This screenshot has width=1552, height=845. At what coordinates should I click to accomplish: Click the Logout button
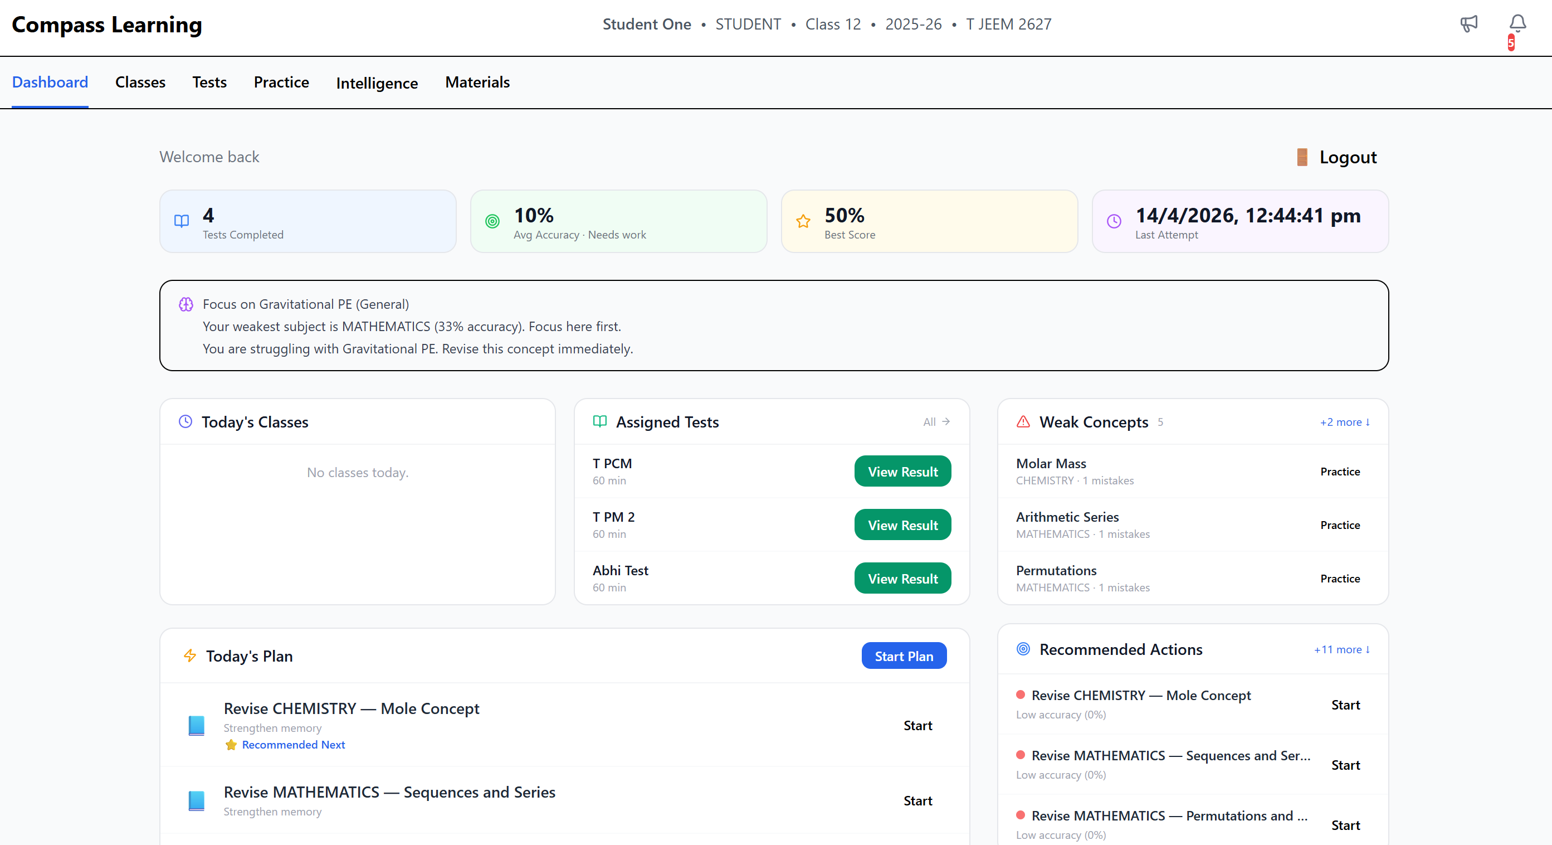(1336, 157)
